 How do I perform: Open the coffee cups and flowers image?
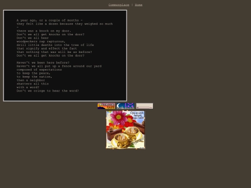pos(125,130)
